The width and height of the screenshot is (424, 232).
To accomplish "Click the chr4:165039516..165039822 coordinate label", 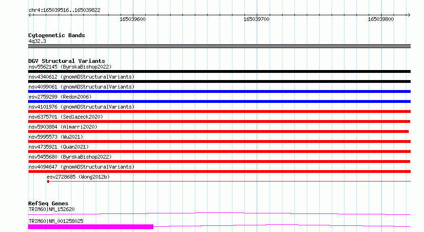I will pyautogui.click(x=64, y=10).
